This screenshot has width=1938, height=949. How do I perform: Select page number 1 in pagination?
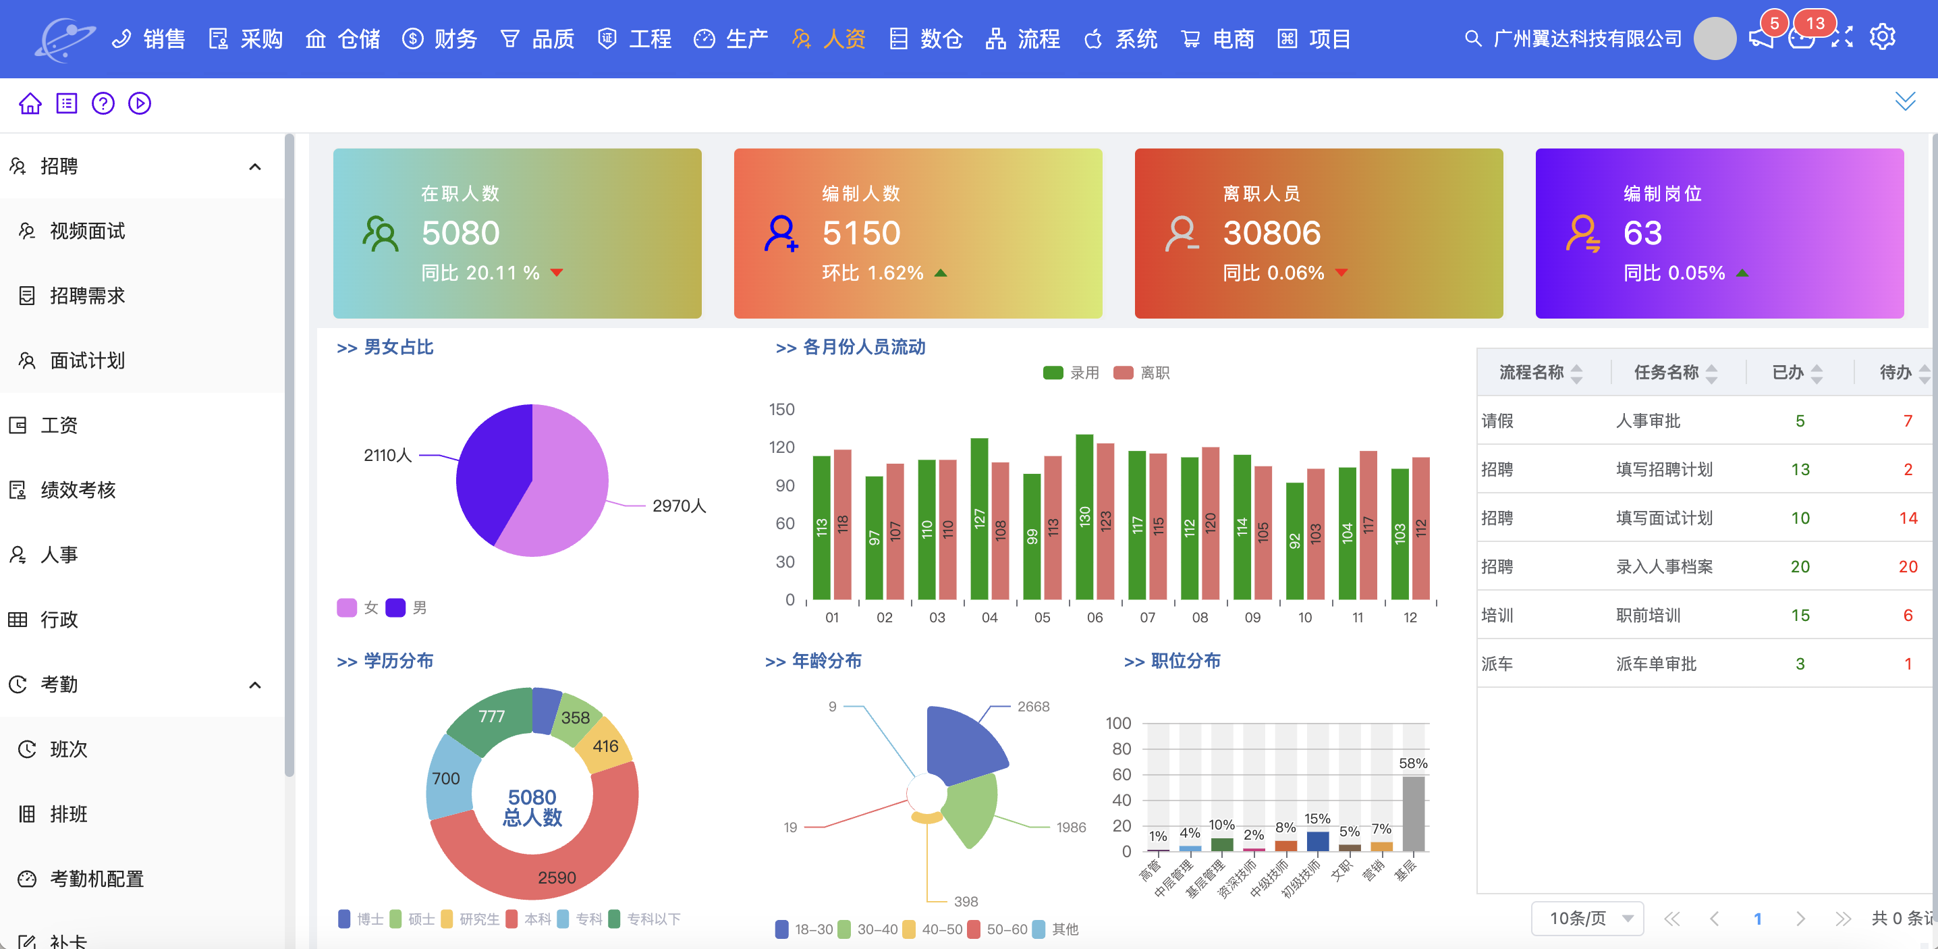tap(1757, 918)
